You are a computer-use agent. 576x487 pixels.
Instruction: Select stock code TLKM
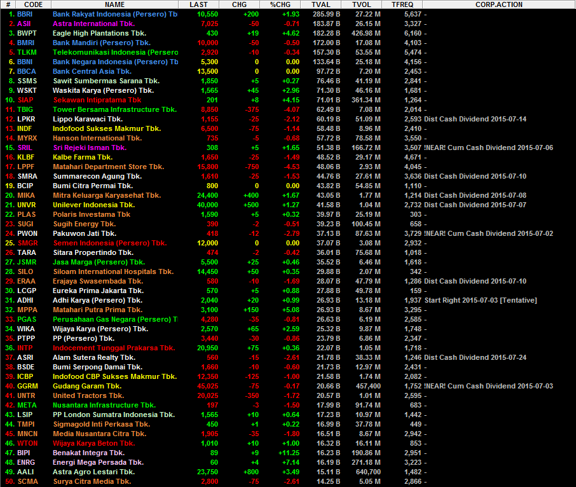(27, 52)
